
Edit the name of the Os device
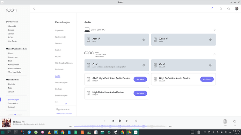tap(164, 64)
